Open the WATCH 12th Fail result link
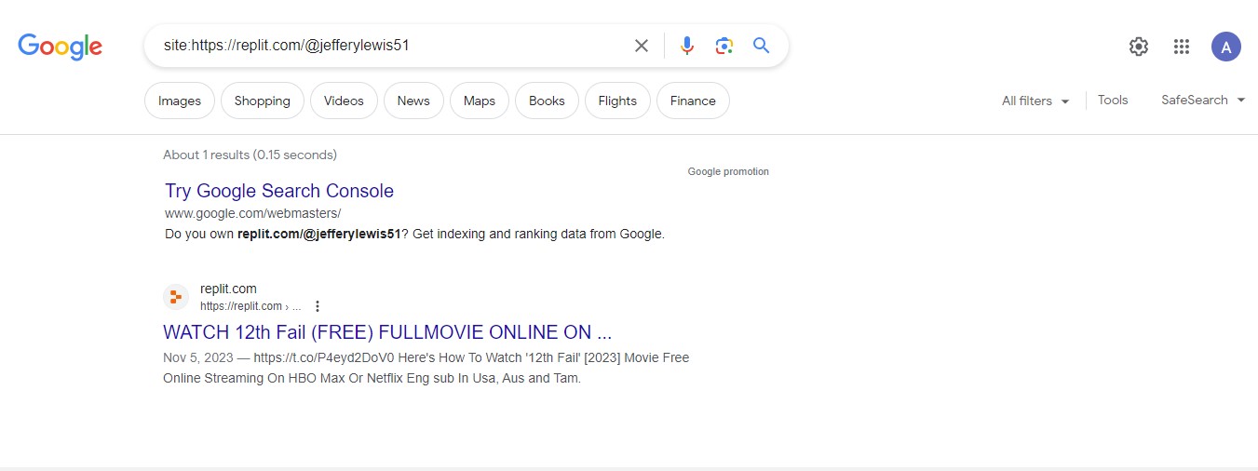The image size is (1258, 471). point(387,332)
